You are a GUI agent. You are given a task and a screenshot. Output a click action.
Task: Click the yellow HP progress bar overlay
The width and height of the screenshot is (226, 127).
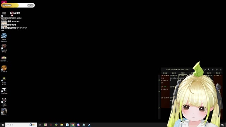pyautogui.click(x=18, y=5)
